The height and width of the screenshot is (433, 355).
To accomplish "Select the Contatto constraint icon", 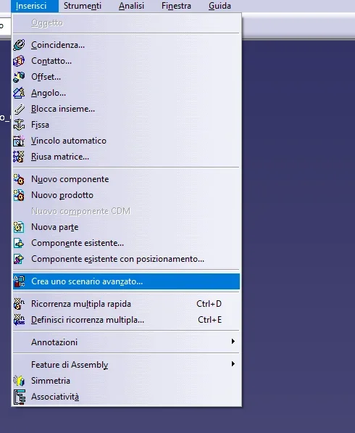I will coord(19,61).
